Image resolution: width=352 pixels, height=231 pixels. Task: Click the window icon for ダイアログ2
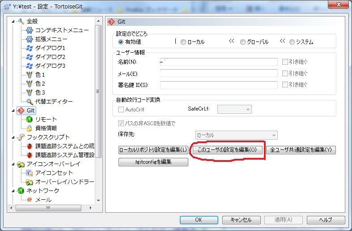pos(30,57)
